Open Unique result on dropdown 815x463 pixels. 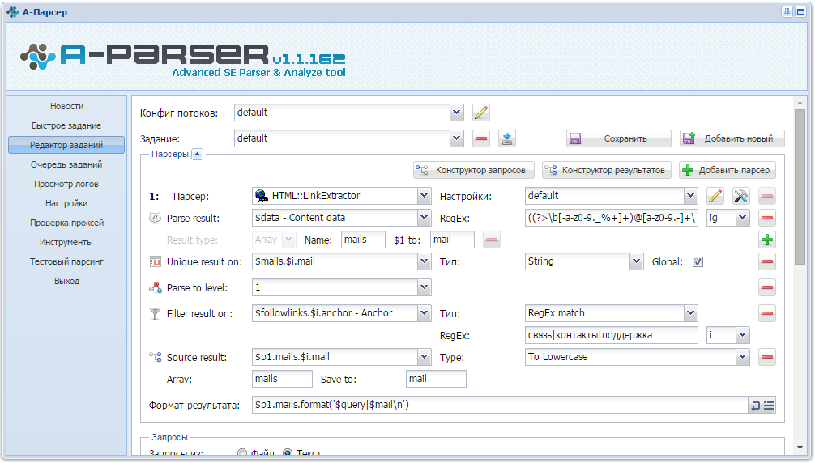(425, 261)
